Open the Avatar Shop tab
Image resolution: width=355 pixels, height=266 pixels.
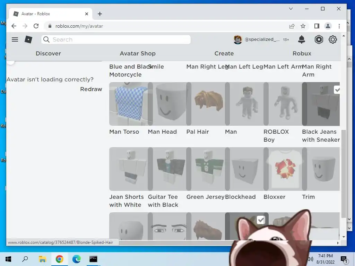138,53
